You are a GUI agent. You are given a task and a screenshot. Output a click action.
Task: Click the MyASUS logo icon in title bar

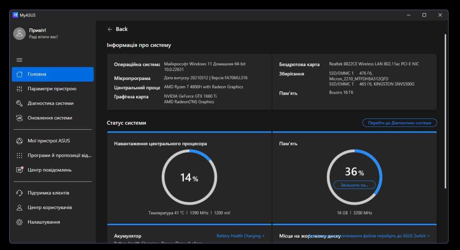(15, 15)
